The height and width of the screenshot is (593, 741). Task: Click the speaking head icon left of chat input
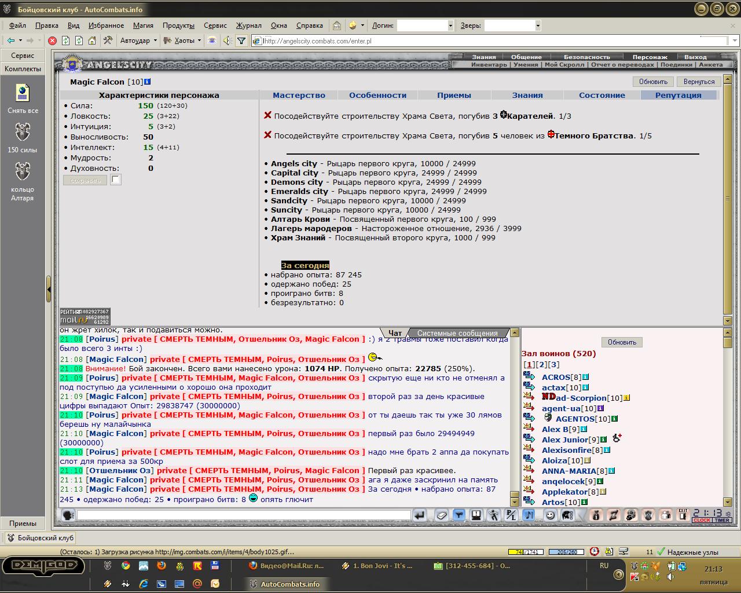coord(68,515)
